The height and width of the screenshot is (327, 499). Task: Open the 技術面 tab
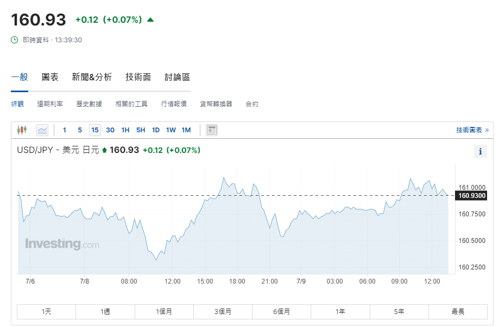point(137,77)
